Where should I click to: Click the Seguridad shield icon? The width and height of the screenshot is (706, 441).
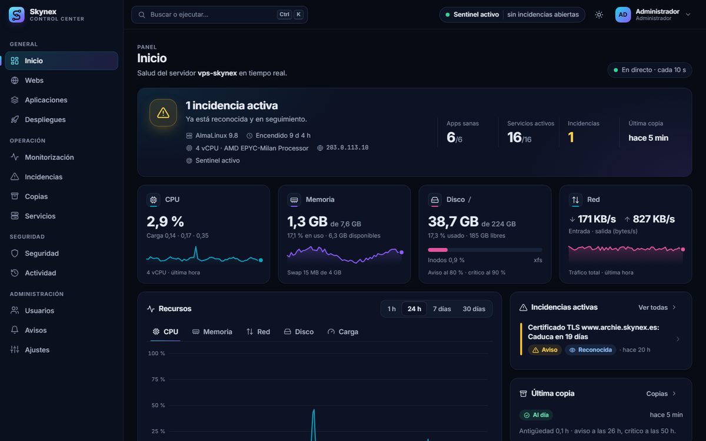(x=15, y=253)
